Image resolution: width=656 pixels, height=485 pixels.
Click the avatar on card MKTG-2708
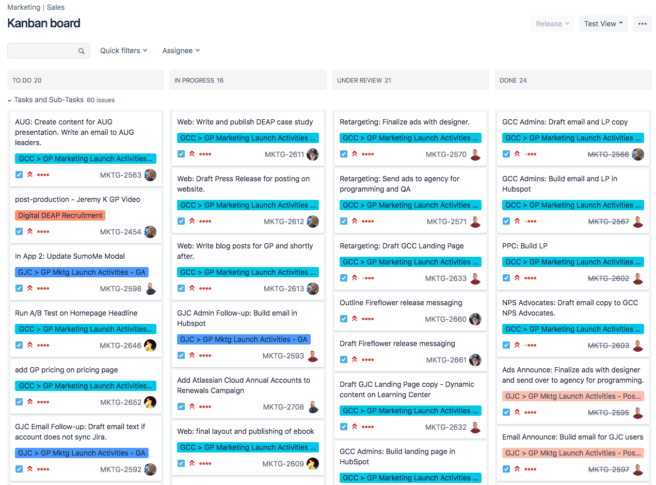click(x=313, y=407)
